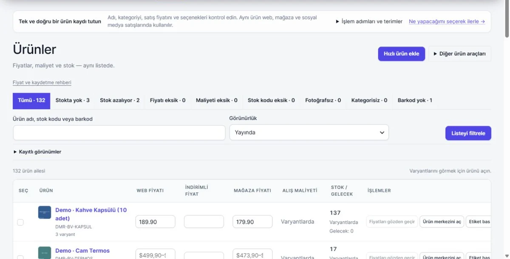Edit Kahve Kapsülü discounted price field
Screen dimensions: 510x259
pyautogui.click(x=204, y=222)
